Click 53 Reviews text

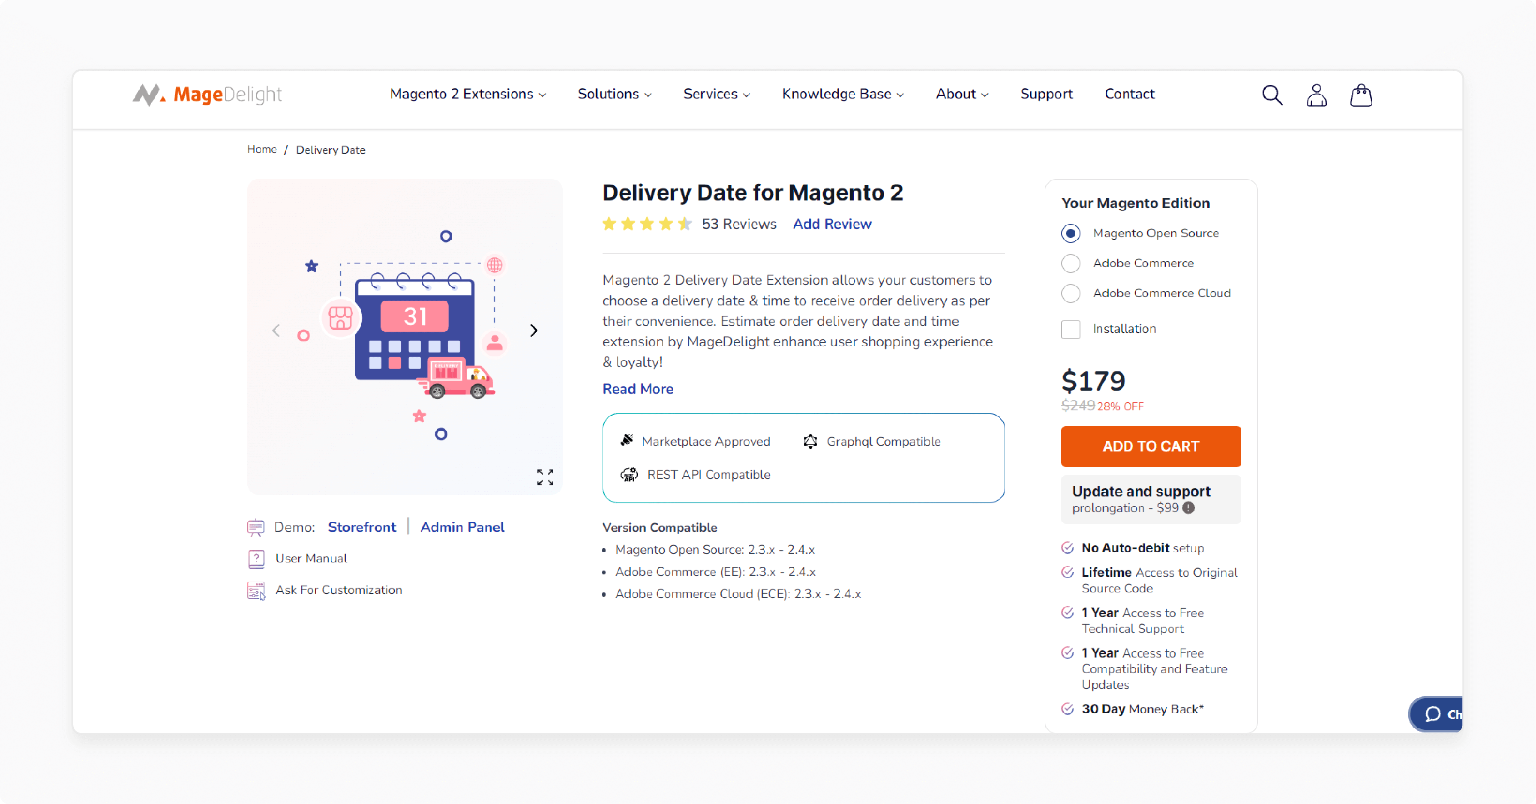point(739,224)
